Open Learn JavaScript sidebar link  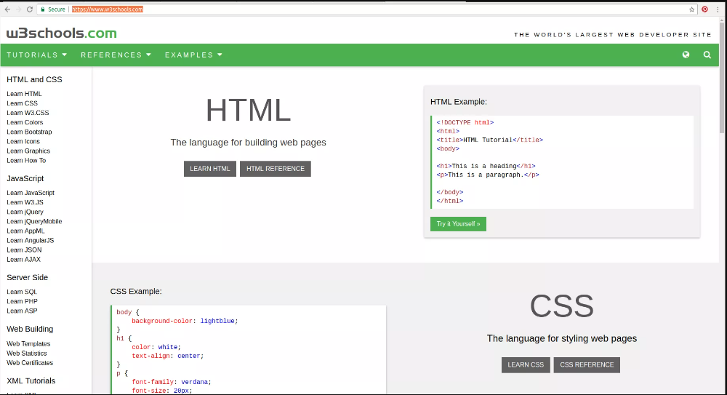[x=31, y=193]
